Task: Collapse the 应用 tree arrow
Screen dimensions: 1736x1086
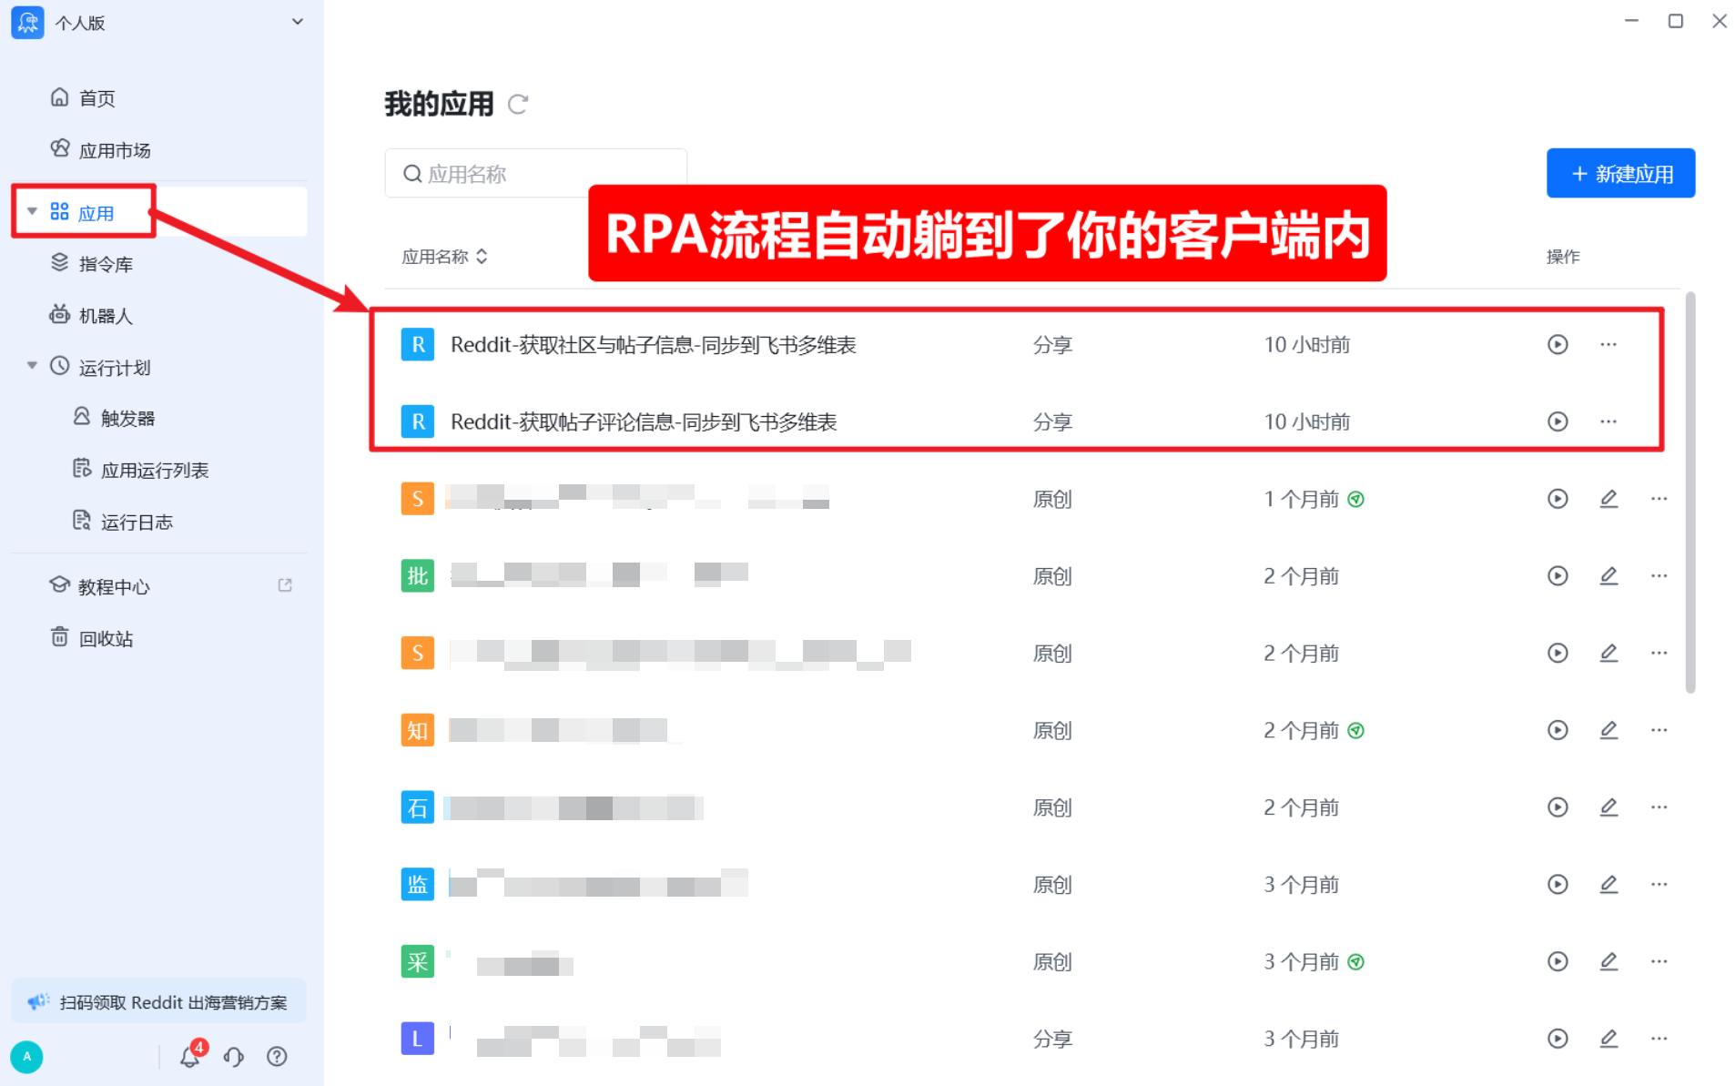Action: pos(32,211)
